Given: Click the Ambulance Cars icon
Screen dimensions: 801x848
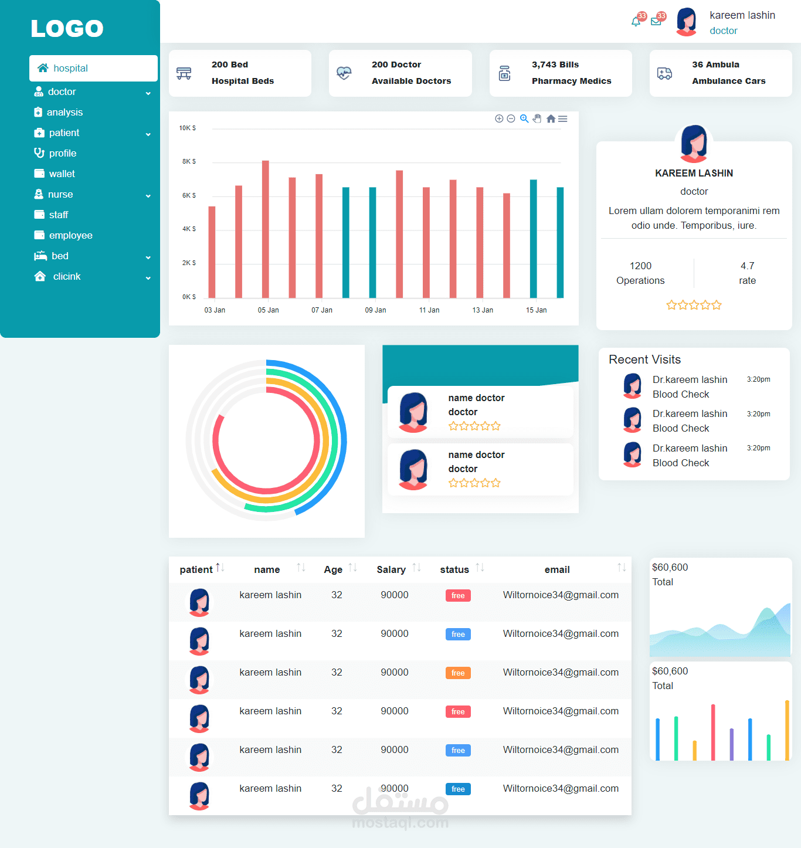Looking at the screenshot, I should [x=664, y=73].
